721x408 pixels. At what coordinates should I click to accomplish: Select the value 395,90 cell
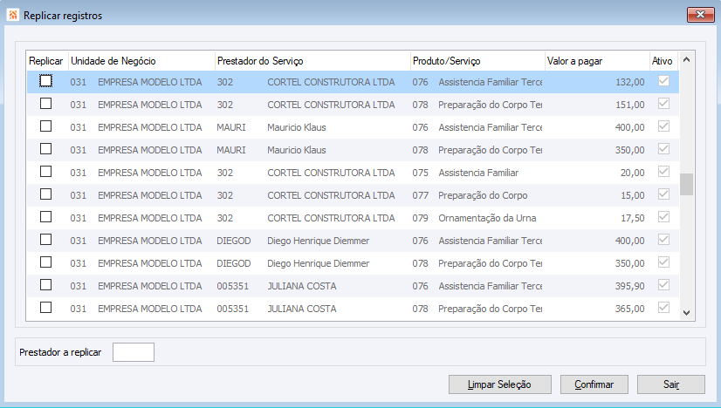tap(630, 286)
